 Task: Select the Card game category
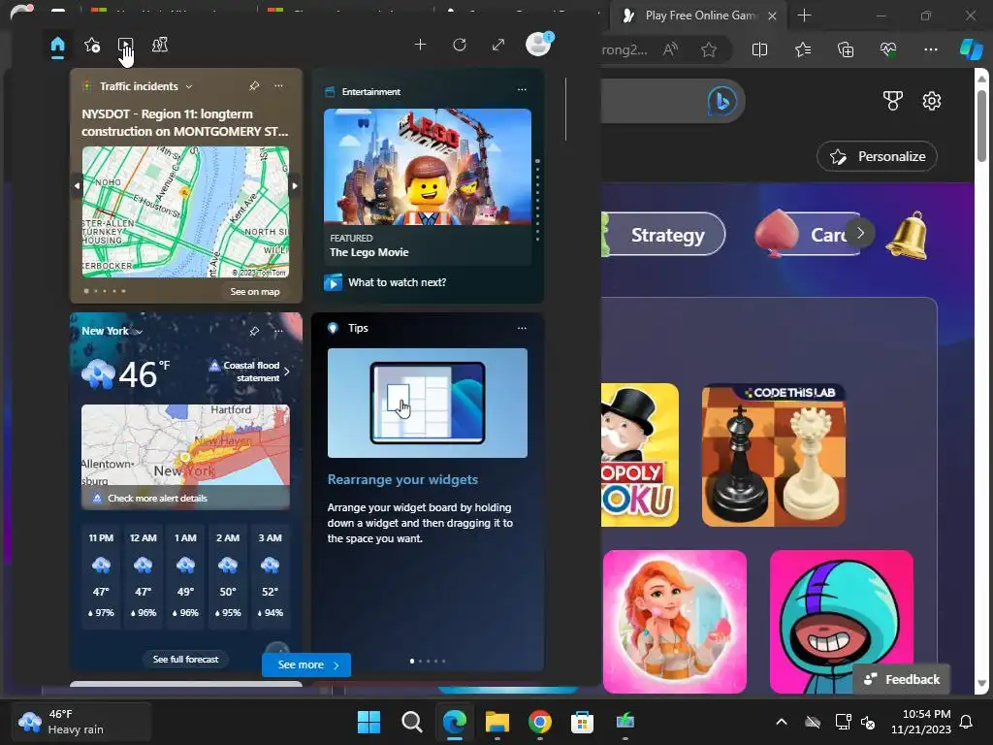coord(808,235)
